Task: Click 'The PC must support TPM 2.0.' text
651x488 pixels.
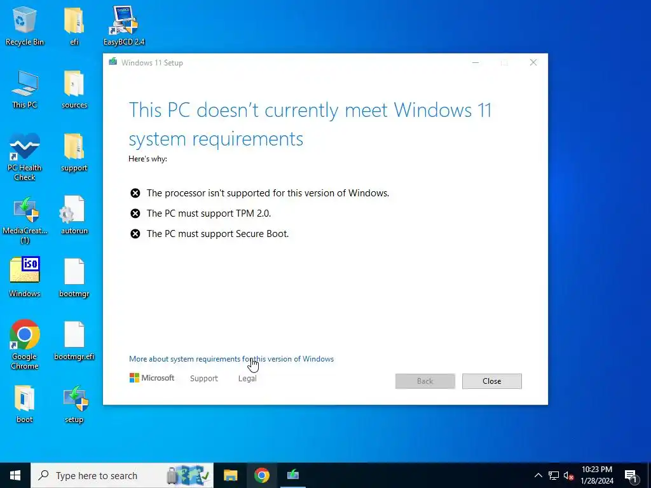Action: tap(209, 213)
